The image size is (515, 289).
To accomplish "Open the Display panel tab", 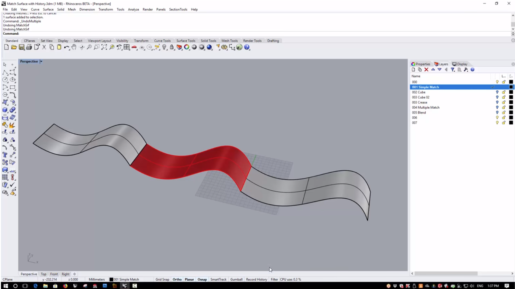I will tap(460, 64).
